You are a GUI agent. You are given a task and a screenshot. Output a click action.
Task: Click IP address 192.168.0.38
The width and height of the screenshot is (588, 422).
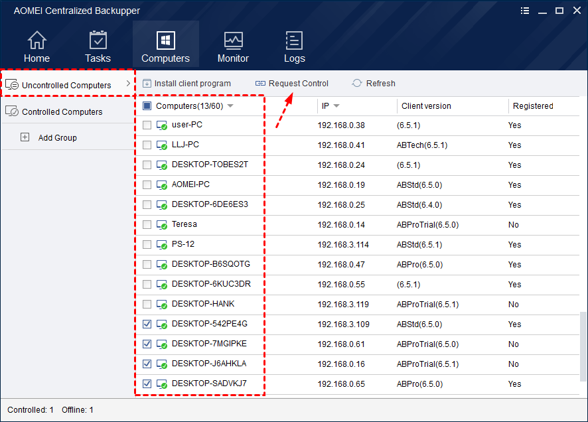point(341,125)
